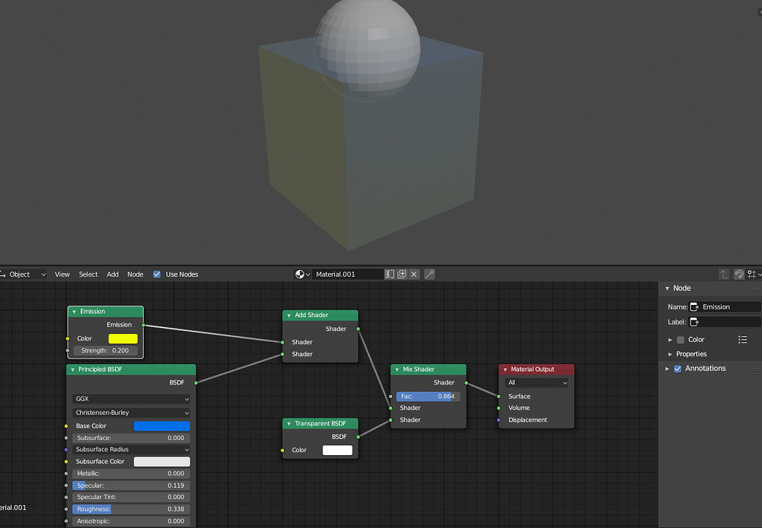Click the yellow Emission color swatch
Viewport: 762px width, 528px height.
[123, 338]
